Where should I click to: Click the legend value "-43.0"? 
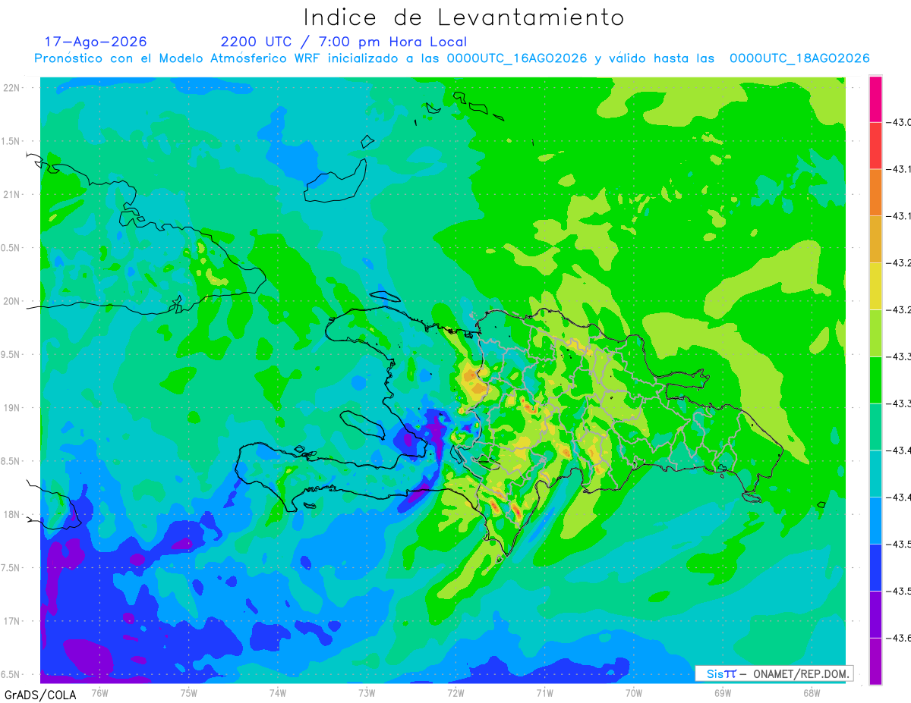coord(900,122)
